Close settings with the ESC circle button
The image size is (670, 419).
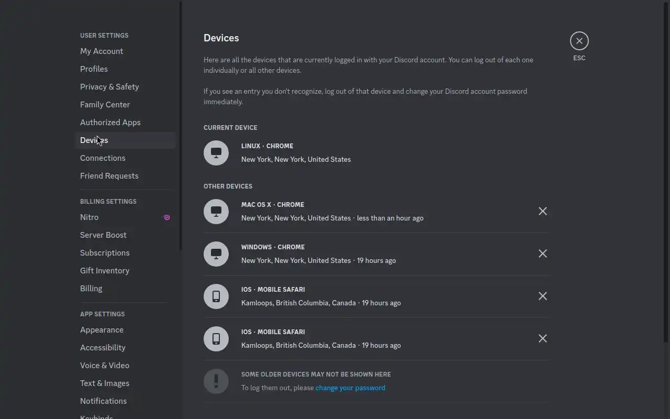[x=579, y=41]
